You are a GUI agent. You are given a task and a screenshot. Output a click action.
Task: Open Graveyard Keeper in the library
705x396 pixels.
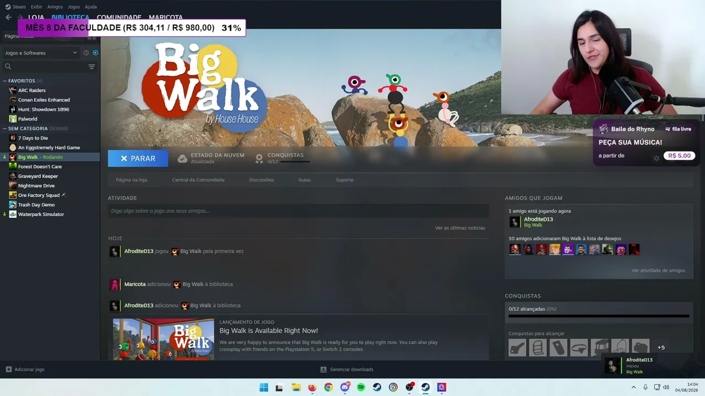click(38, 176)
